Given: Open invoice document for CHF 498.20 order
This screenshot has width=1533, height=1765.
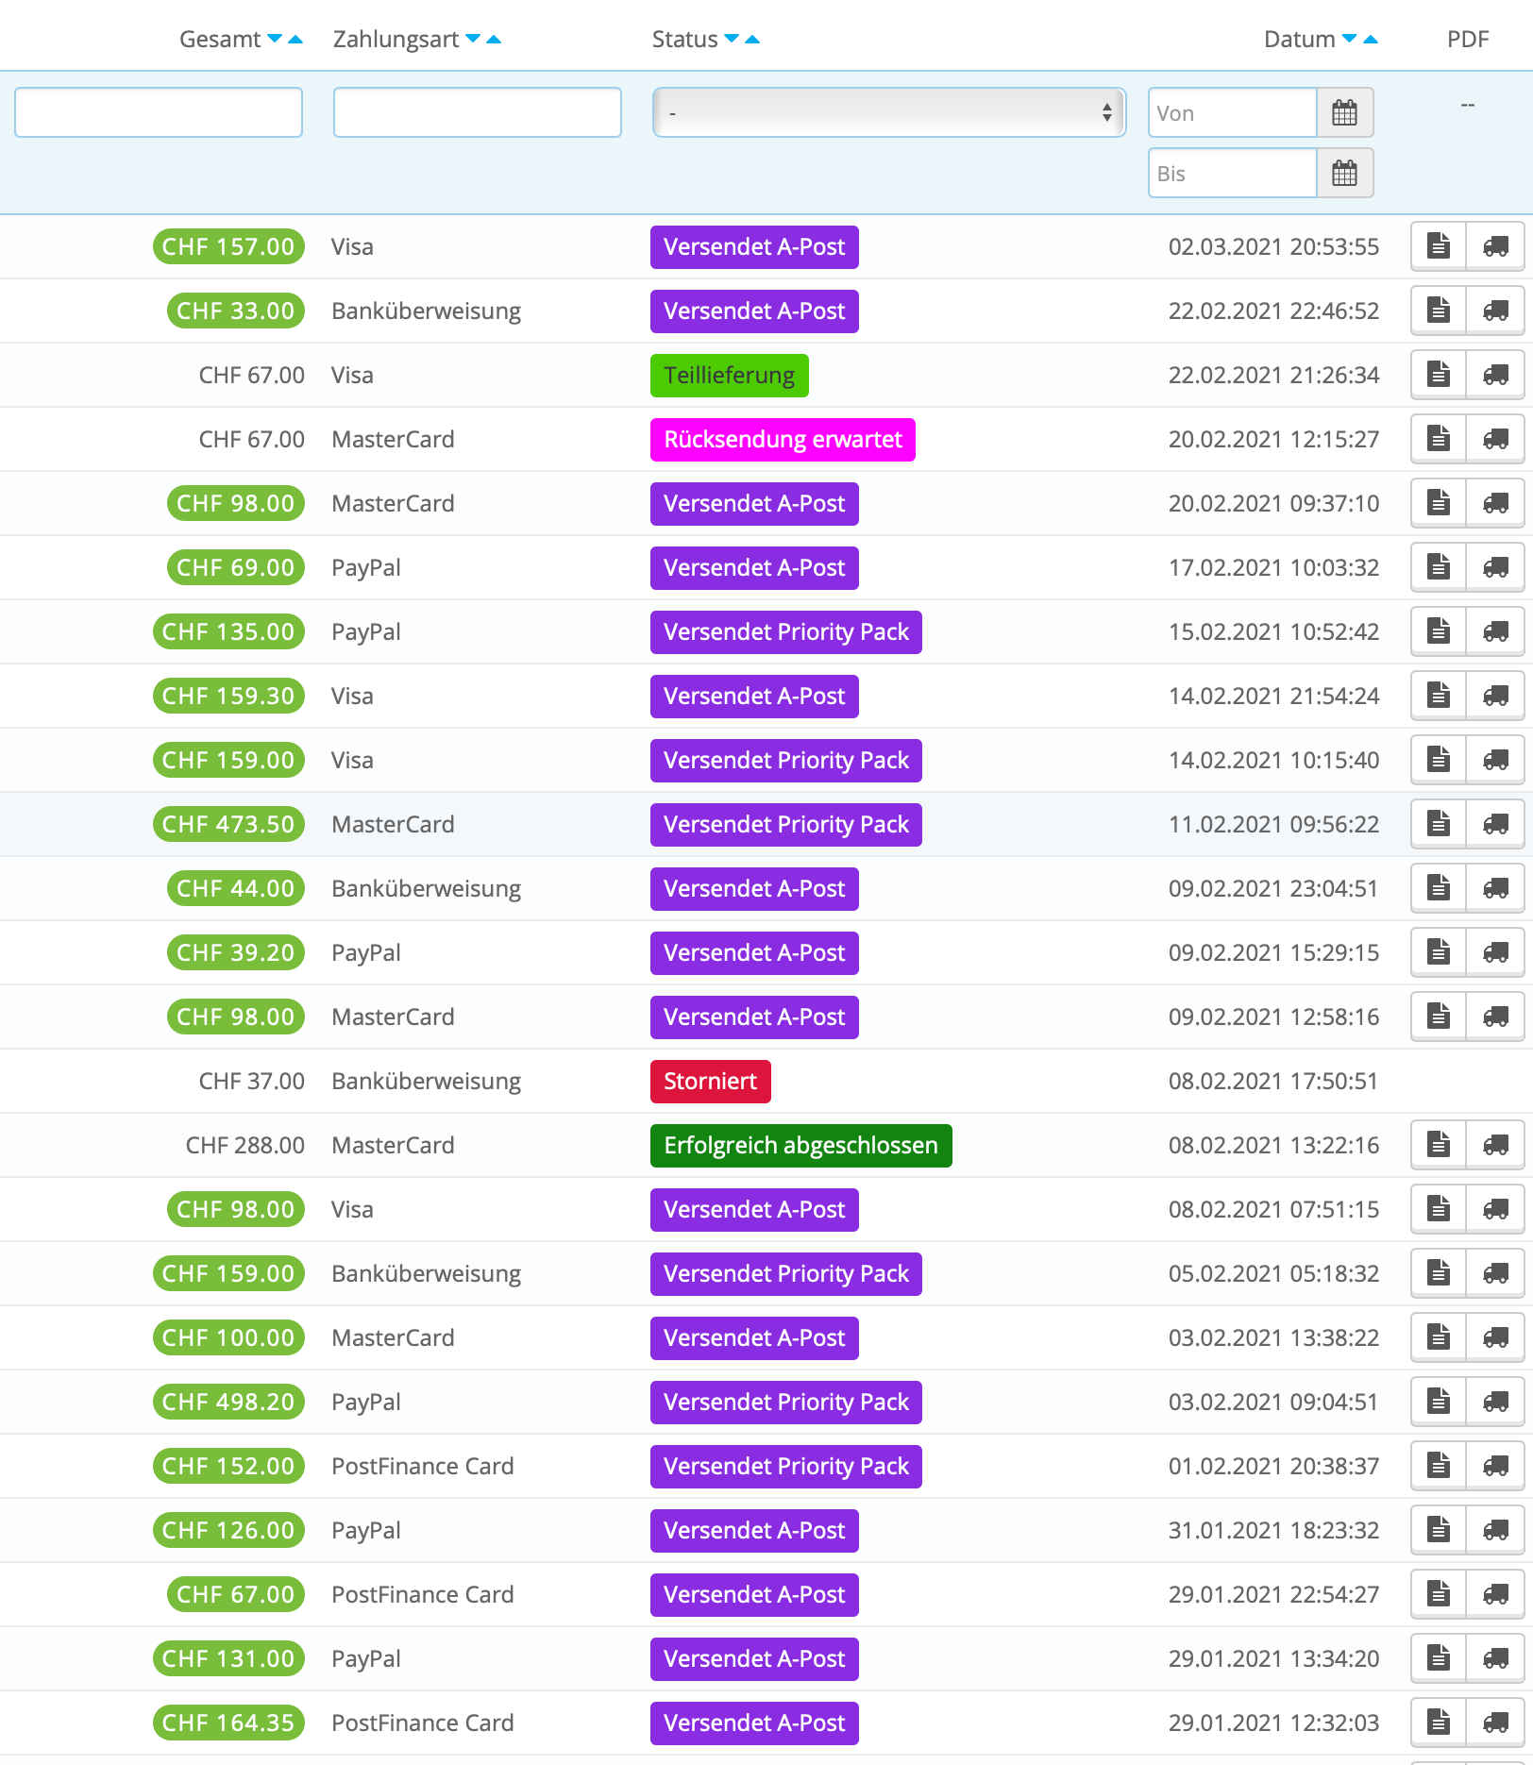Looking at the screenshot, I should coord(1439,1402).
